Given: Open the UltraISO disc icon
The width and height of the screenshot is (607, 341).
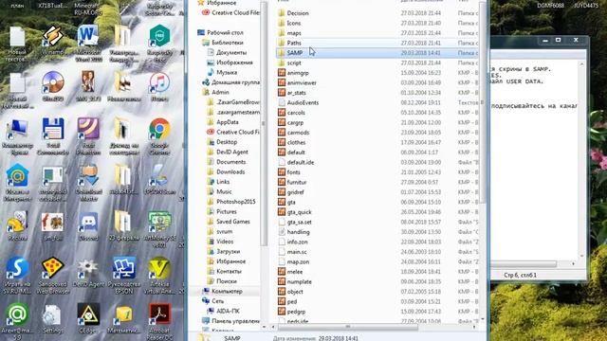Looking at the screenshot, I should [x=53, y=86].
